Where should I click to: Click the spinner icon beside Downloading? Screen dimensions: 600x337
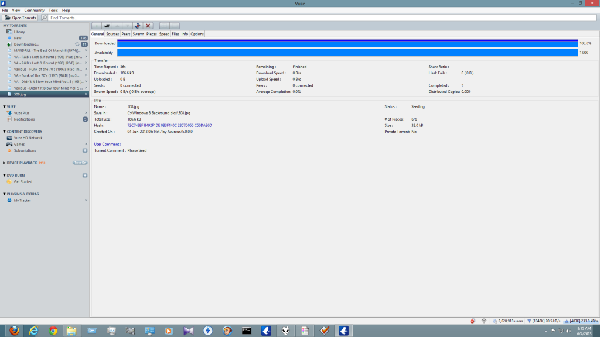(x=77, y=44)
